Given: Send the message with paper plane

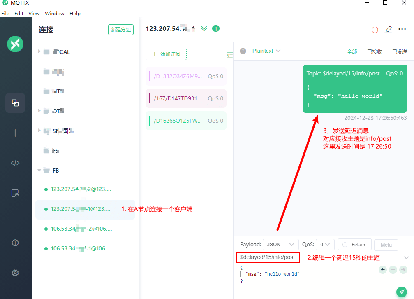Looking at the screenshot, I should [x=401, y=292].
